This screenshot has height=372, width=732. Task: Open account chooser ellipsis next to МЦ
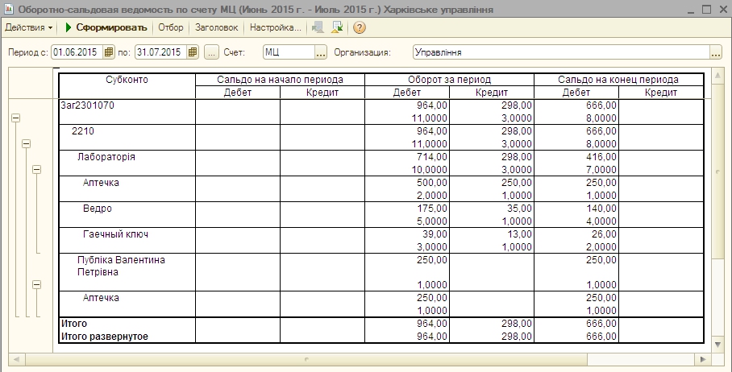point(321,52)
